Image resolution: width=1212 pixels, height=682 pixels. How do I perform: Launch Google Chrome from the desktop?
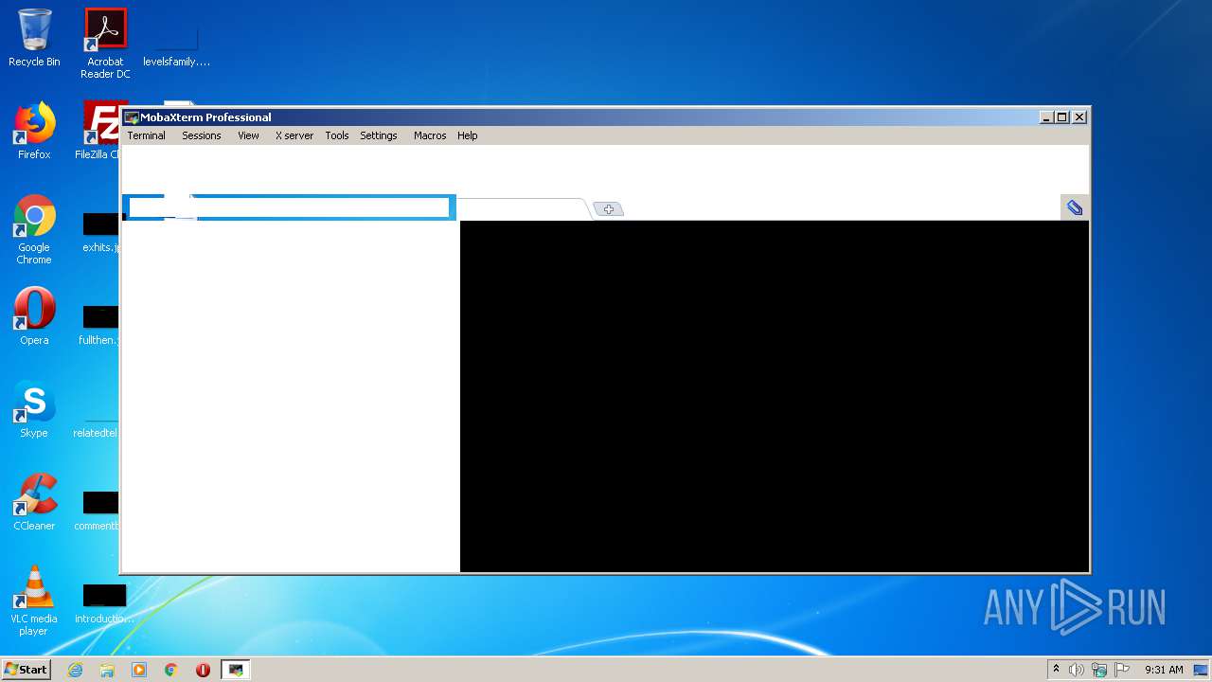click(34, 229)
